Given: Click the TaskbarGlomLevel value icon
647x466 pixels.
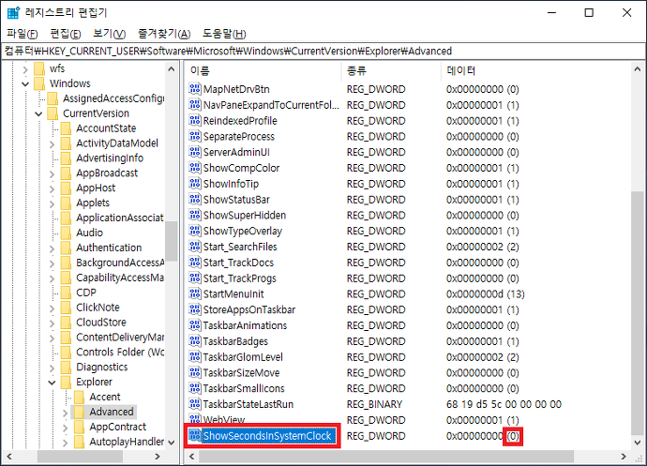Looking at the screenshot, I should click(x=195, y=356).
